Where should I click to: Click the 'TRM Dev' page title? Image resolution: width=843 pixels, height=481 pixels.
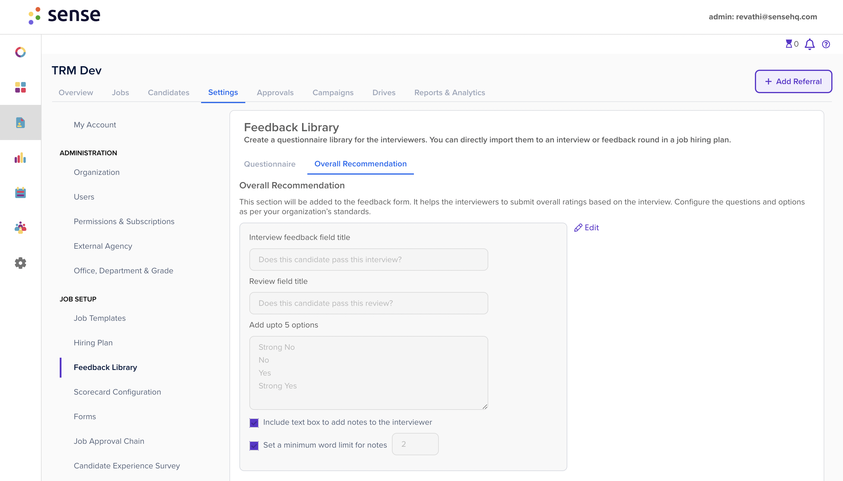pos(76,70)
